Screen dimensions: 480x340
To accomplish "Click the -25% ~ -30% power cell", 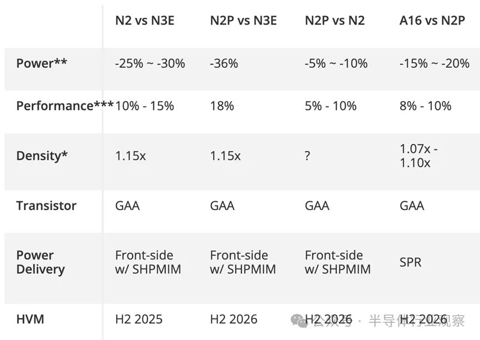I will tap(150, 63).
